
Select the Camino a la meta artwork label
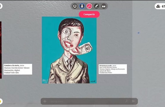tap(18, 69)
